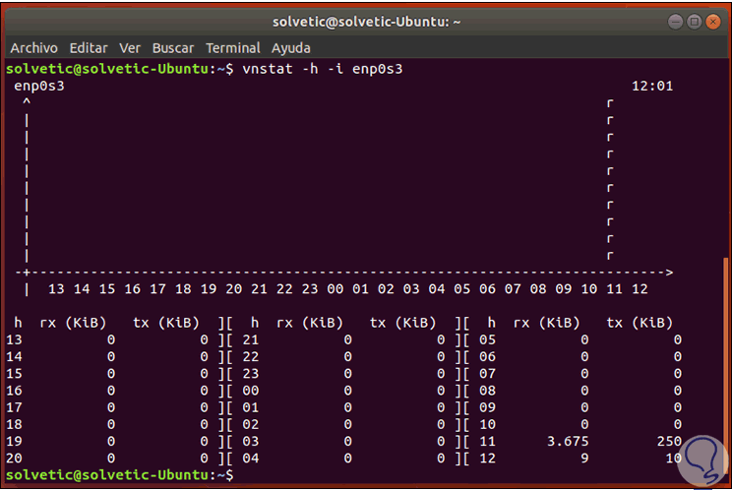Click the last tx (KiB) column header
The height and width of the screenshot is (490, 732).
point(640,323)
